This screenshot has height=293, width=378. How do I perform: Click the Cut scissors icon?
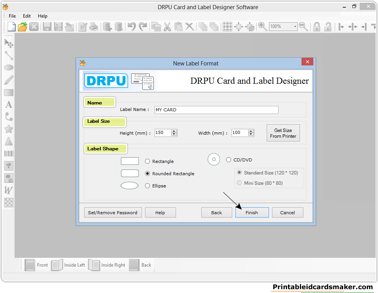(167, 26)
